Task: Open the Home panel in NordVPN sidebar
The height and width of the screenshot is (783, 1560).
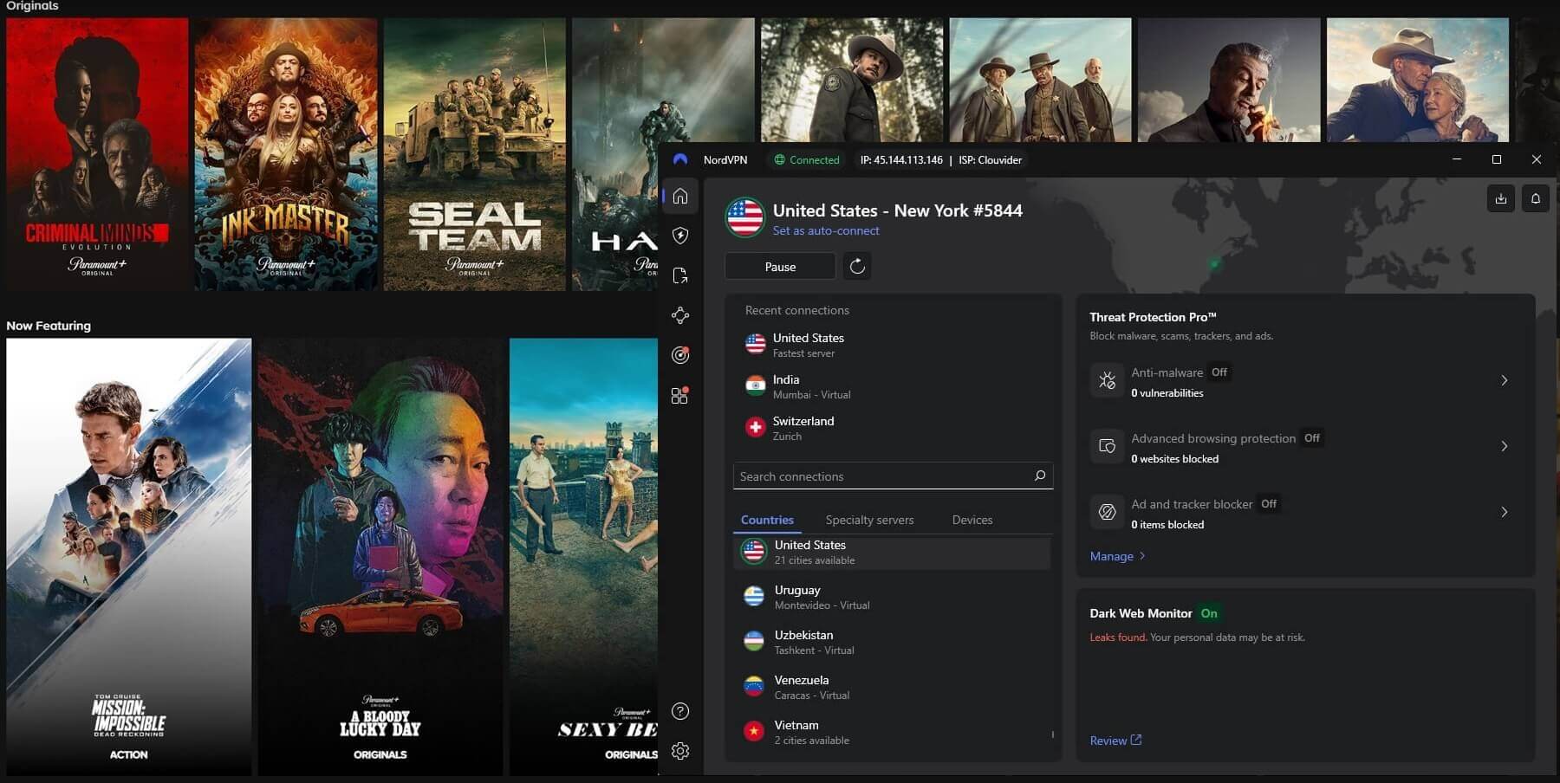Action: tap(680, 196)
